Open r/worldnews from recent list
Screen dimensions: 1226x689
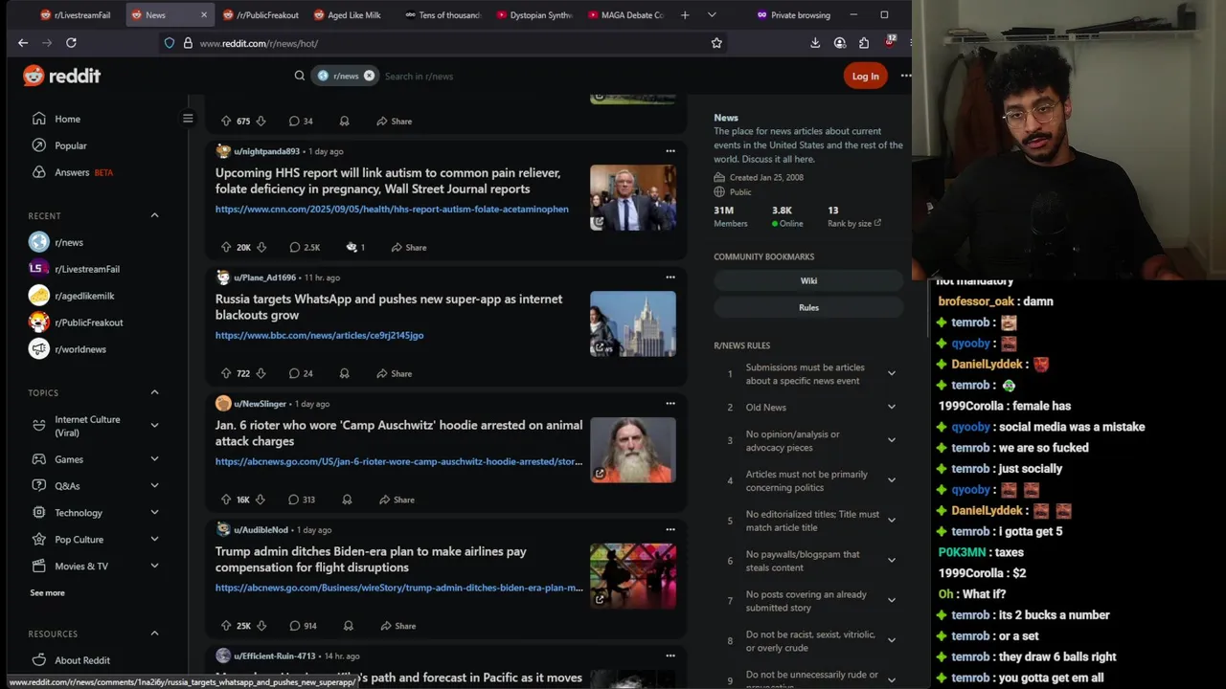click(80, 349)
